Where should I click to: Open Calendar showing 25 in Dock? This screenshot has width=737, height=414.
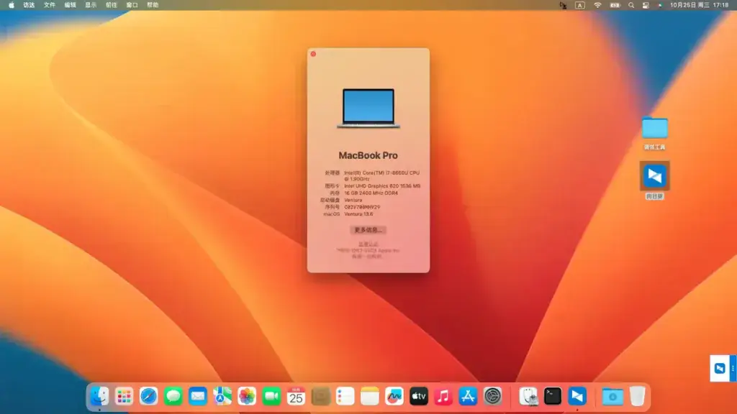pyautogui.click(x=296, y=397)
